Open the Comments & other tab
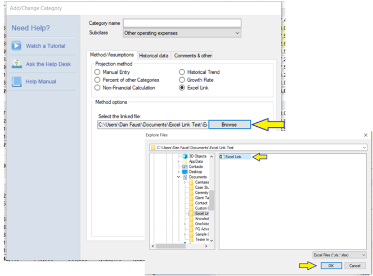 point(192,56)
